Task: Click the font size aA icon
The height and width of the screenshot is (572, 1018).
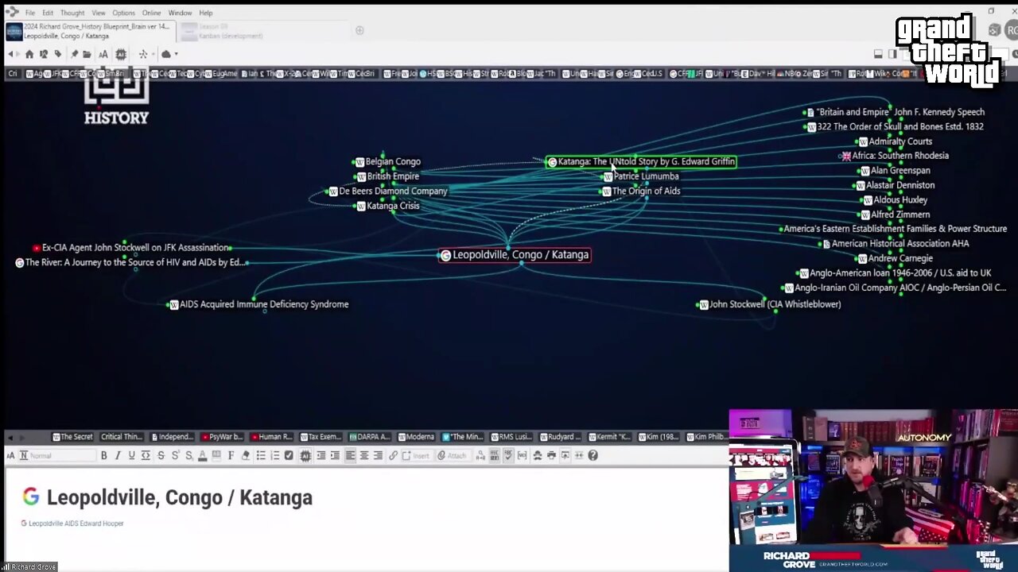Action: tap(103, 54)
